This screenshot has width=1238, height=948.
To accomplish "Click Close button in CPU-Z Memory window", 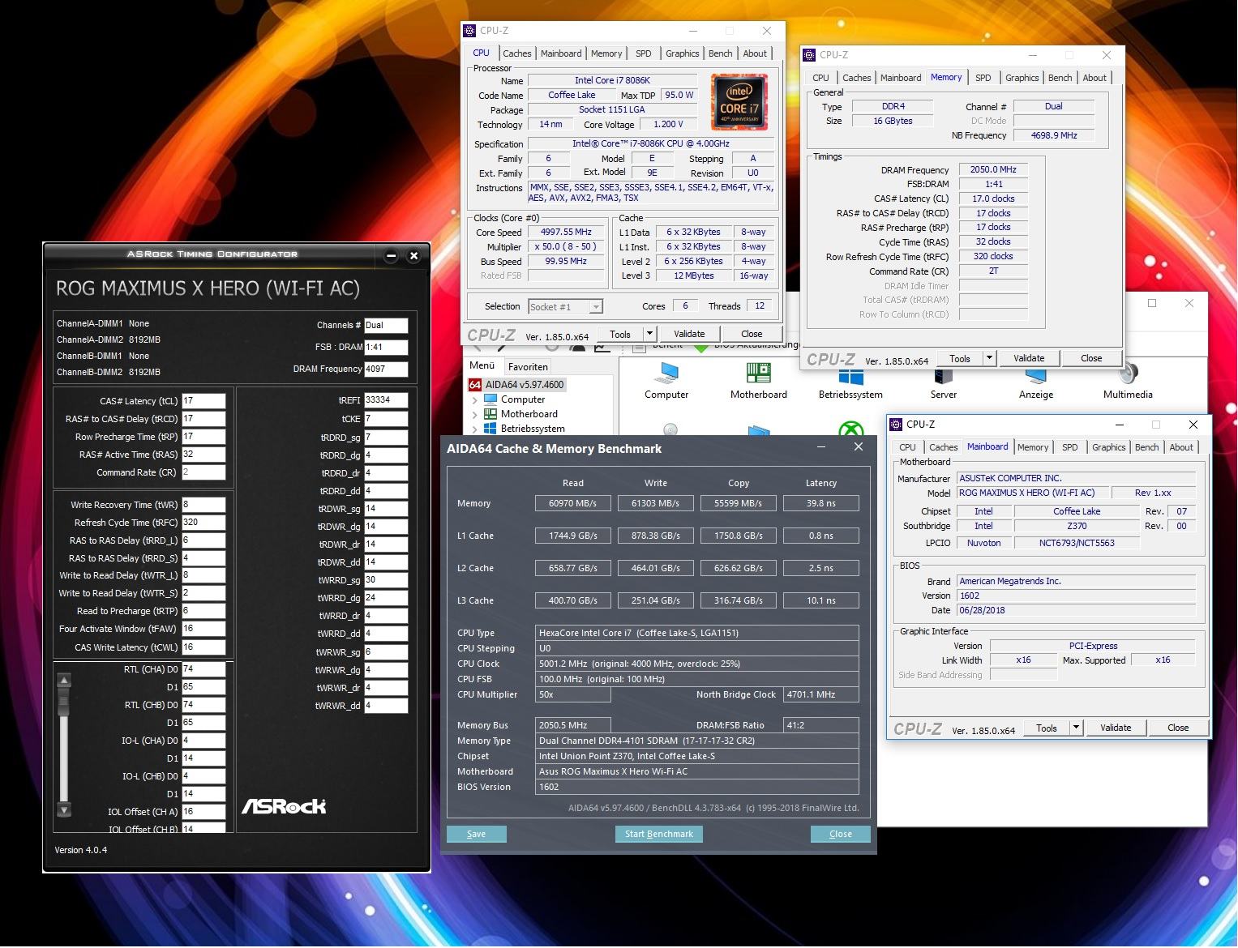I will pos(1091,358).
